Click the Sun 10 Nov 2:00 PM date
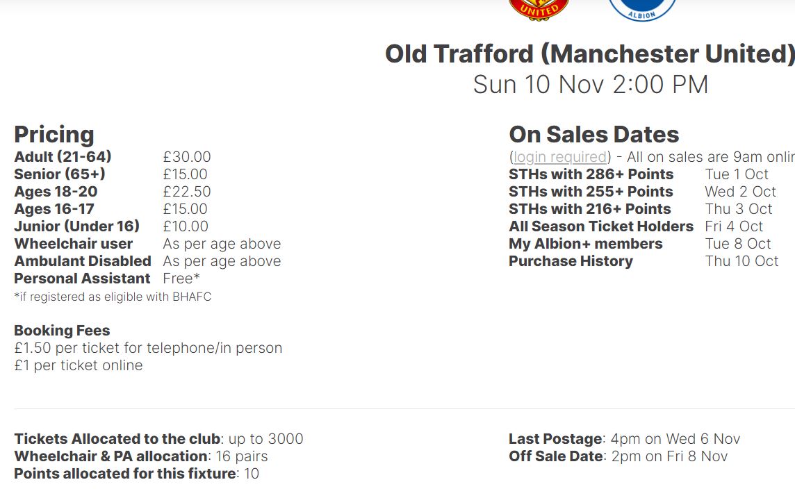The image size is (795, 489). [x=590, y=84]
